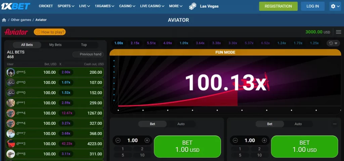The image size is (344, 161).
Task: Choose quick amount 5 in left panel
Action: (x=123, y=155)
